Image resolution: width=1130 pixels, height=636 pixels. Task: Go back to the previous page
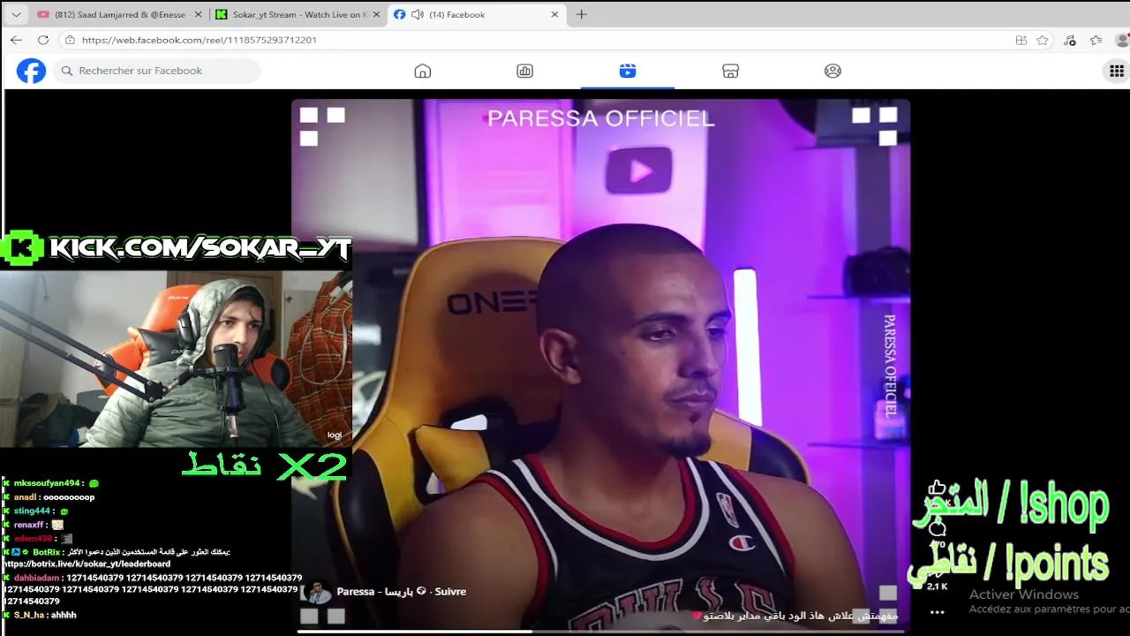click(16, 40)
